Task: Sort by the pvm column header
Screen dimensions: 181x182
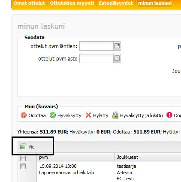Action: (75, 157)
